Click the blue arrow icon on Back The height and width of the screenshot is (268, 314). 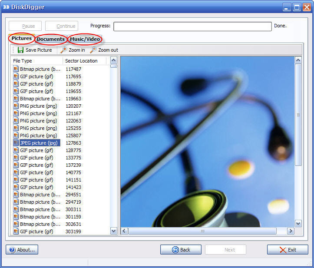175,250
